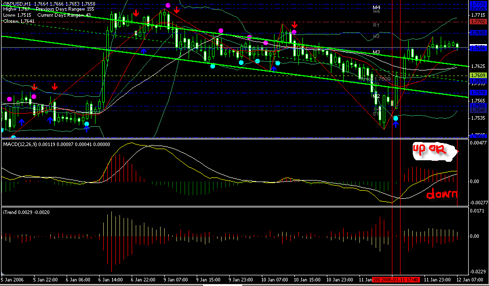Click the 1.7535 price scale value
Screen dimensions: 489x286
click(x=478, y=118)
